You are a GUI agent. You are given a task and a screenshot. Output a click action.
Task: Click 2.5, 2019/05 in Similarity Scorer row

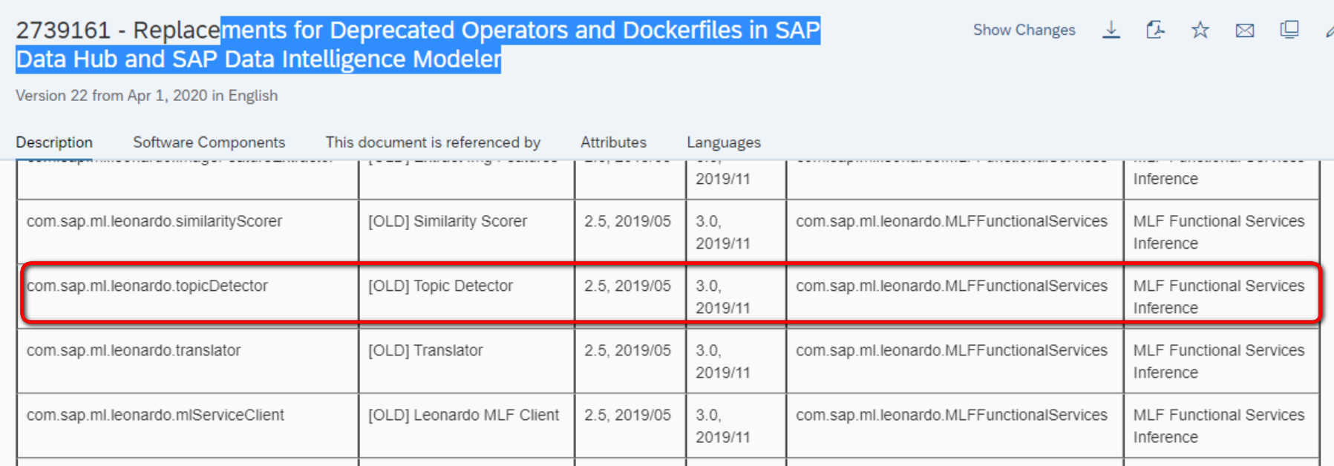coord(630,232)
